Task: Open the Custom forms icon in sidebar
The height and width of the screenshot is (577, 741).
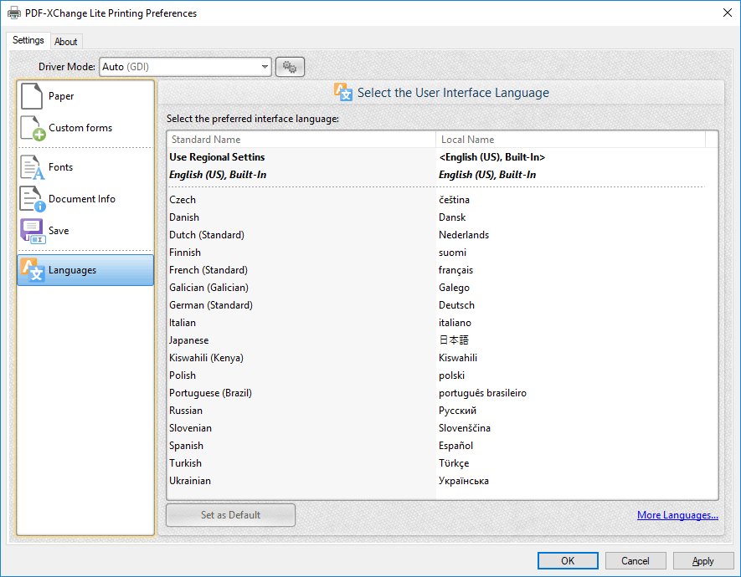Action: (x=33, y=128)
